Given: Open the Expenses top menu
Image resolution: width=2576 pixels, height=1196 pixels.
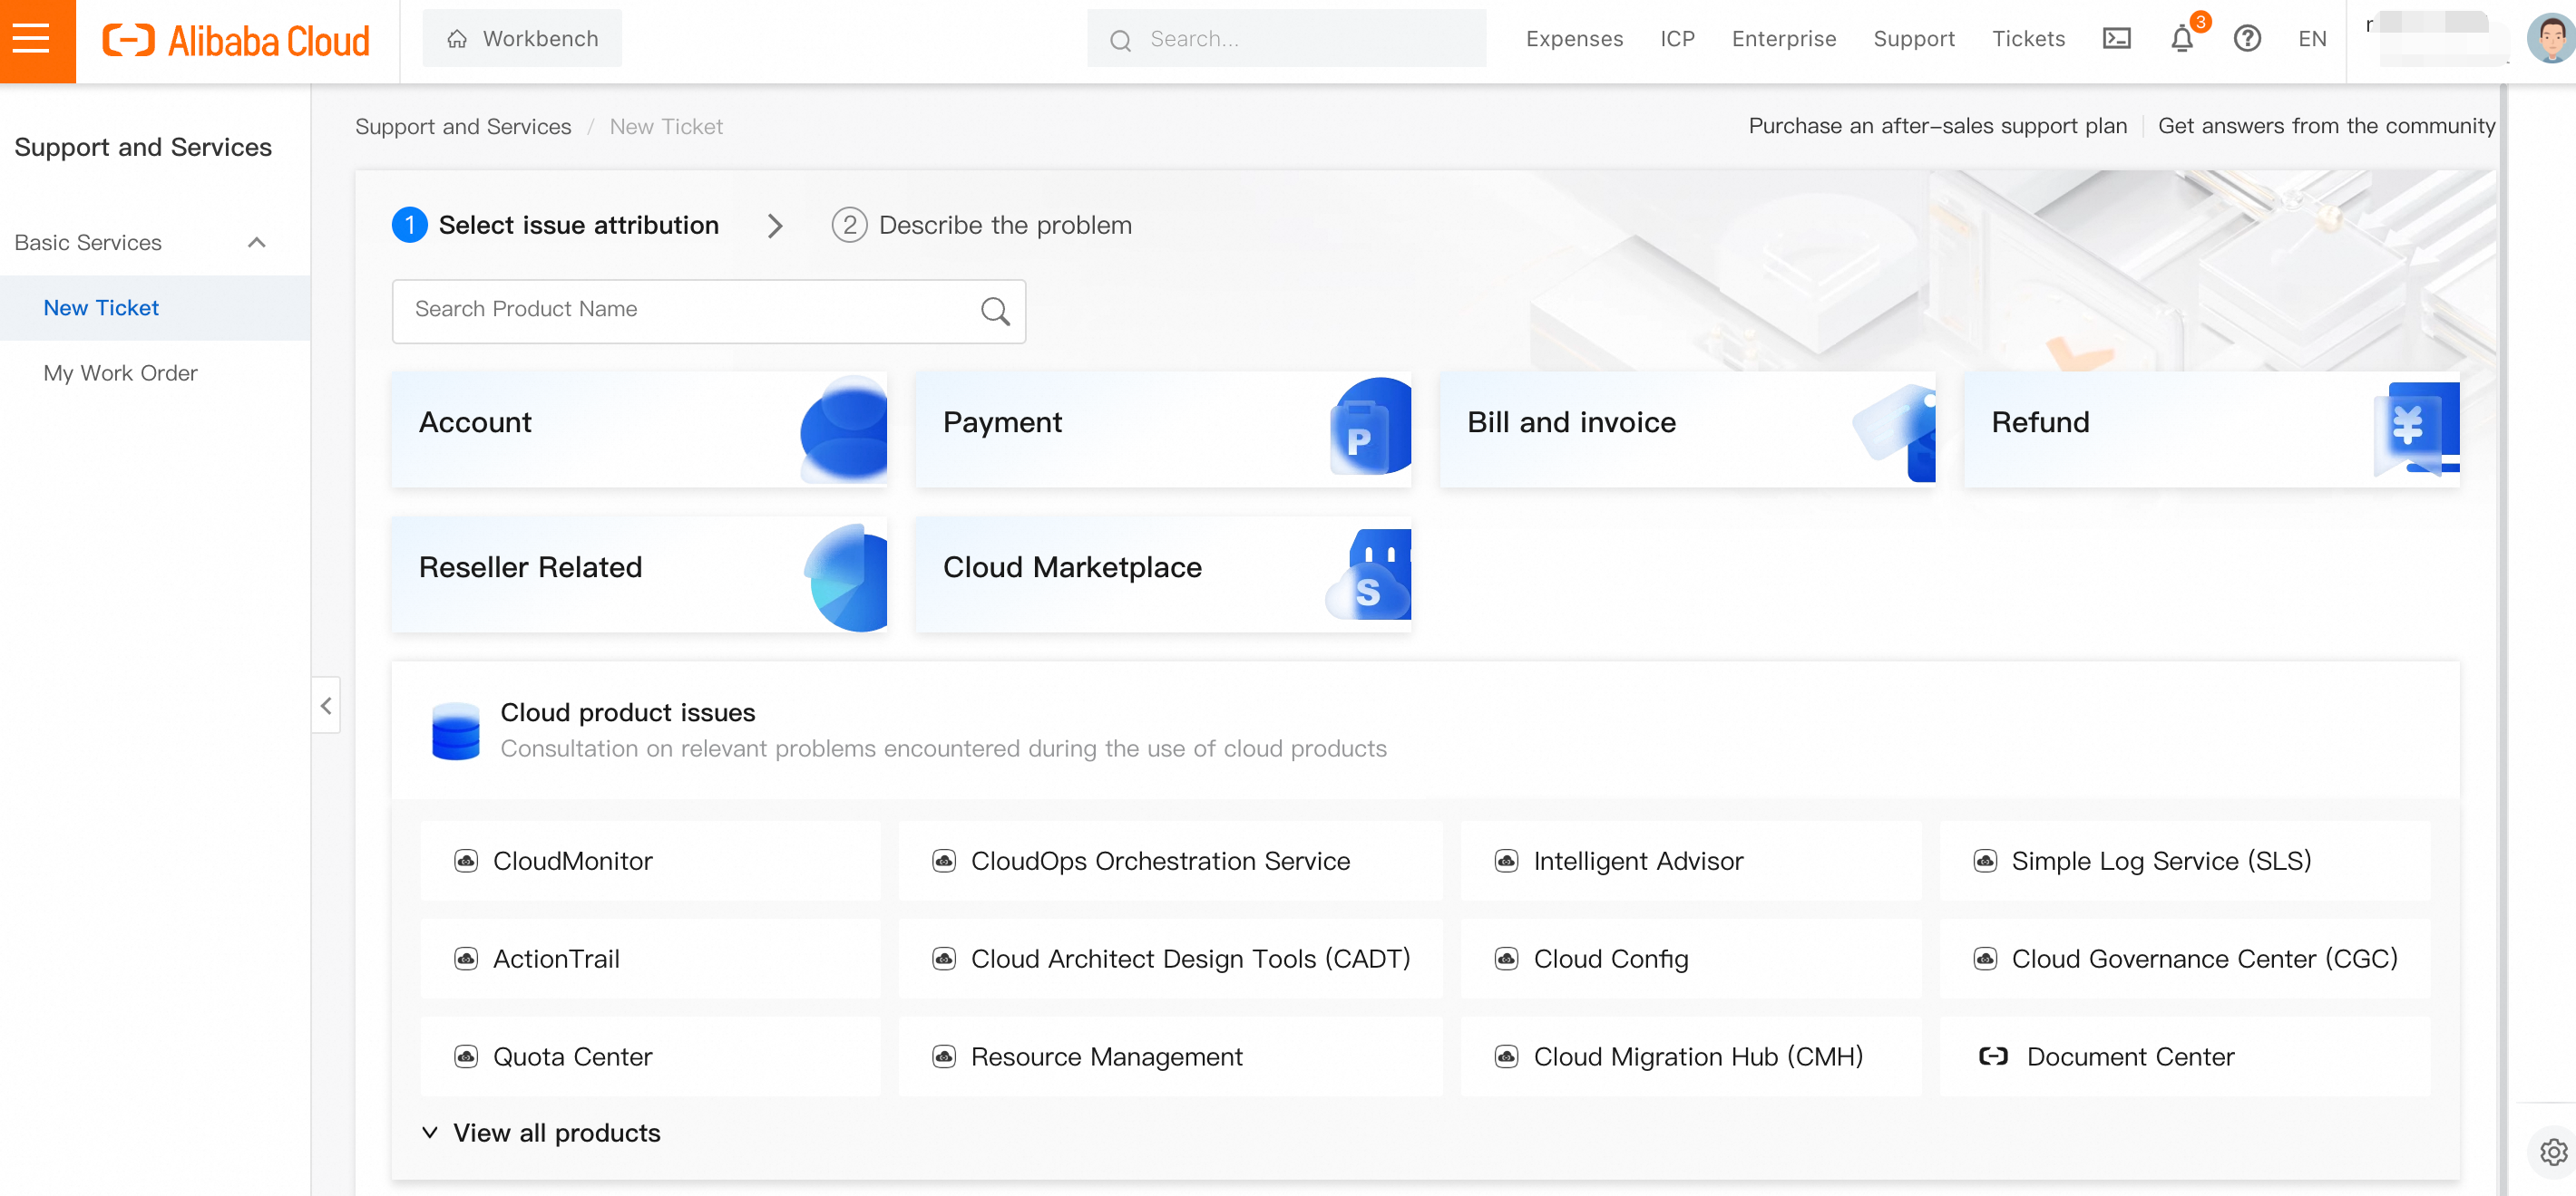Looking at the screenshot, I should point(1574,39).
